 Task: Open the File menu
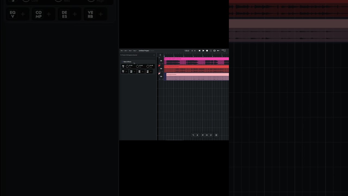pyautogui.click(x=122, y=51)
